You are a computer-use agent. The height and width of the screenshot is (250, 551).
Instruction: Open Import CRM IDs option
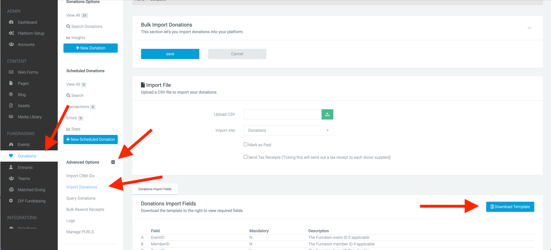tap(80, 176)
